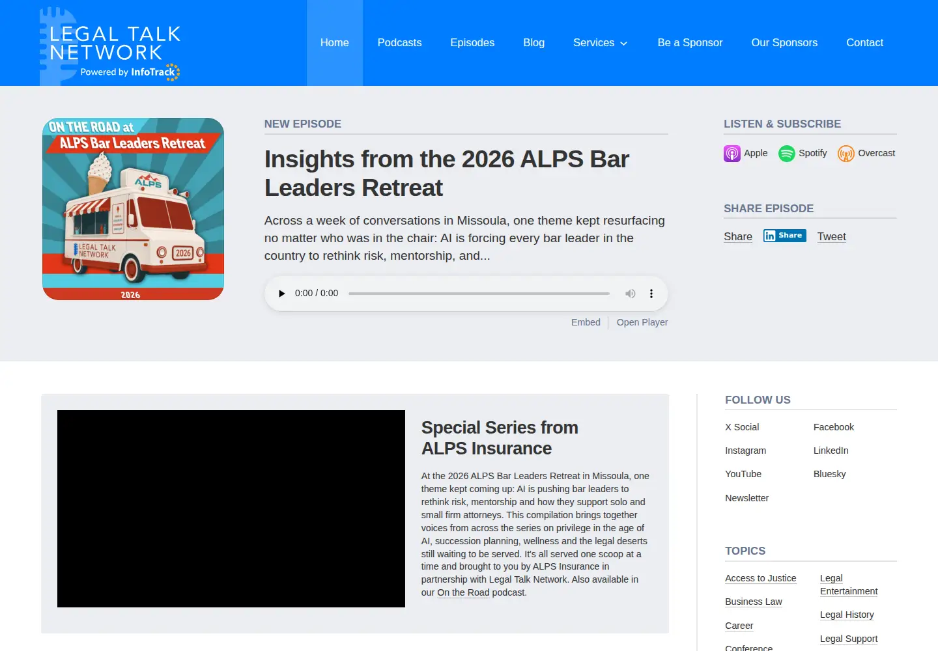Open the Contact page
This screenshot has height=651, width=938.
tap(865, 43)
